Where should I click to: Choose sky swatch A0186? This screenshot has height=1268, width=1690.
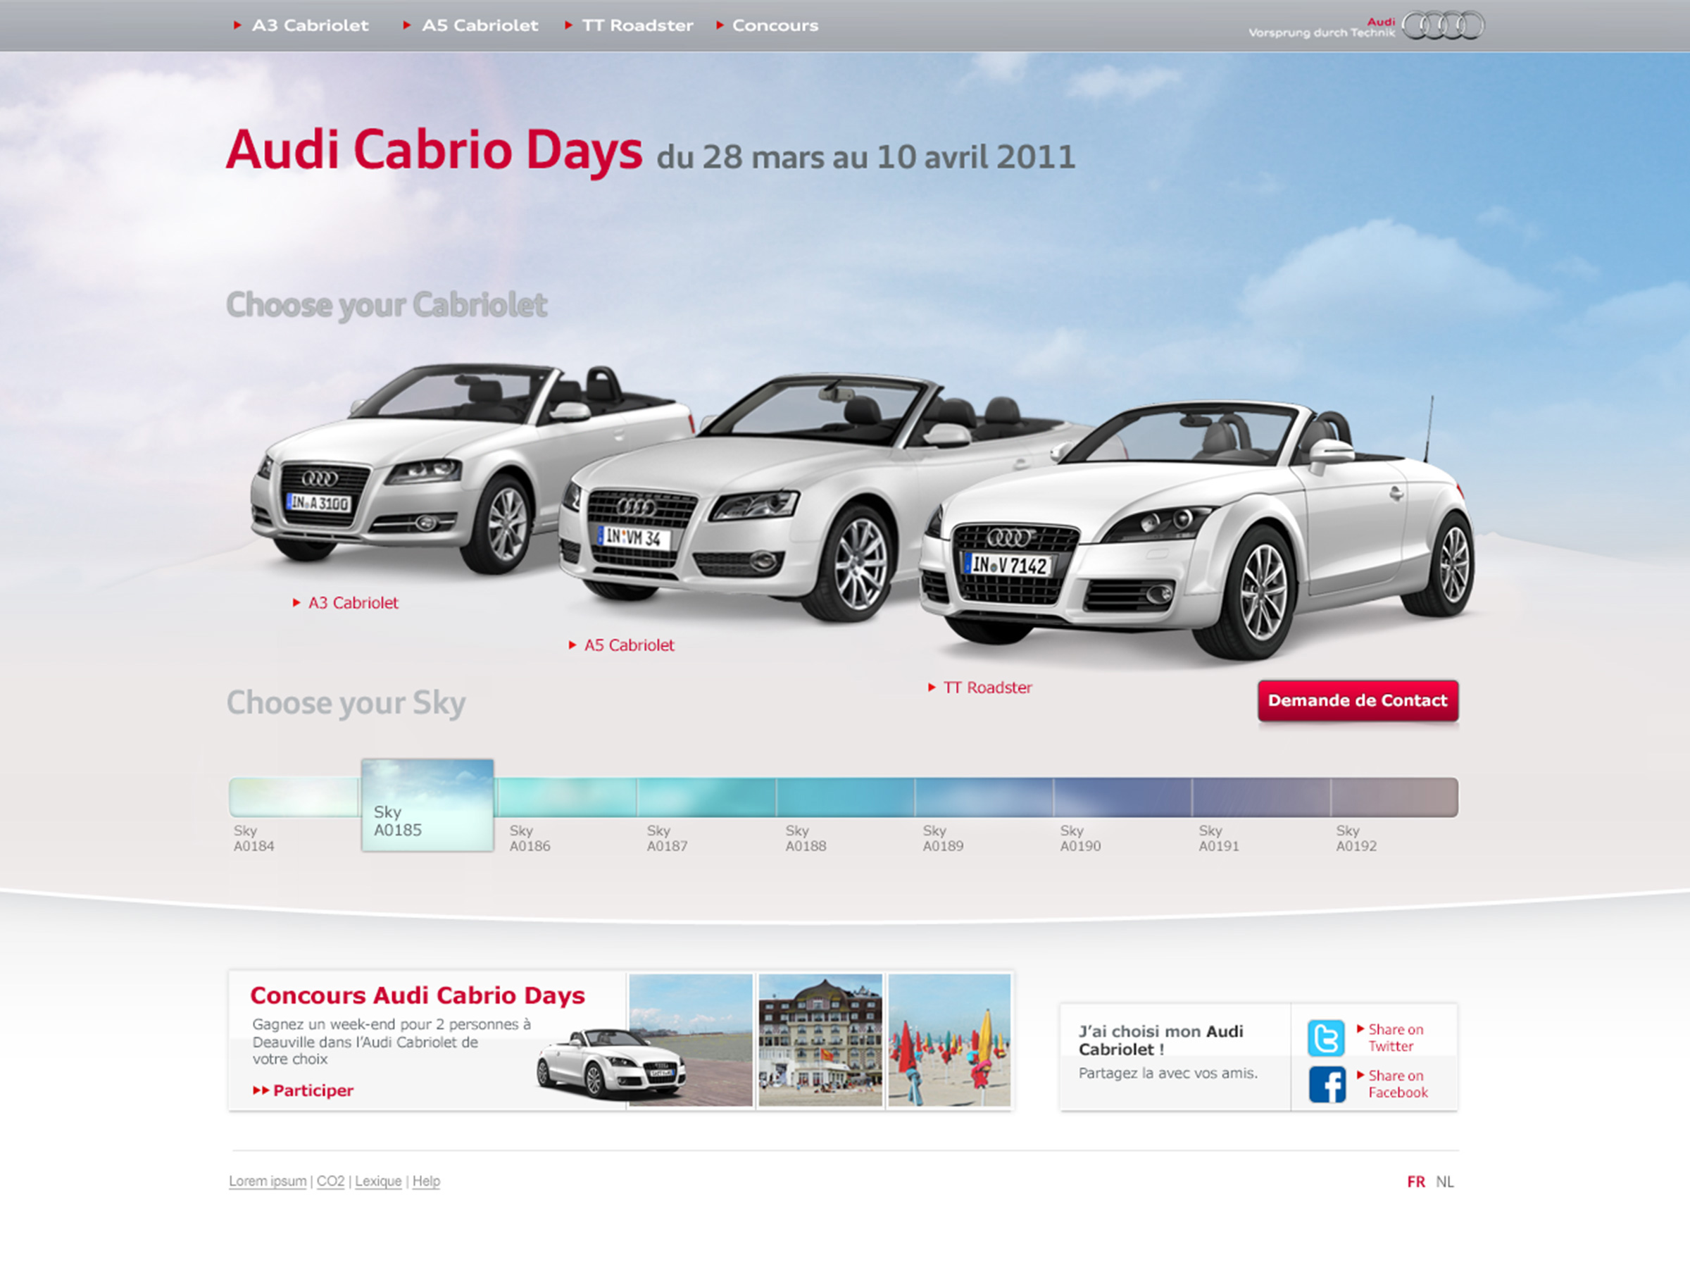[565, 797]
